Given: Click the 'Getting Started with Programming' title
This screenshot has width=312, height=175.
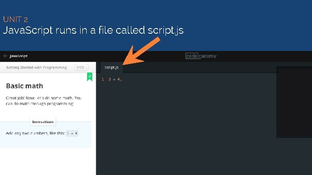Looking at the screenshot, I should (36, 67).
